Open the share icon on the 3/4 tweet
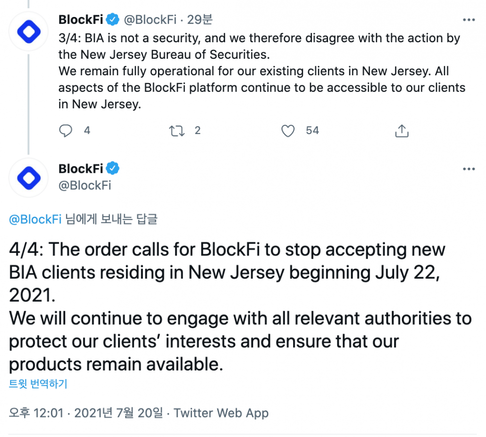The image size is (486, 437). [x=402, y=131]
